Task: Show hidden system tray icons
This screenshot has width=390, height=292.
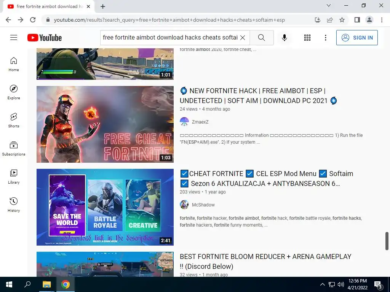Action: point(322,284)
